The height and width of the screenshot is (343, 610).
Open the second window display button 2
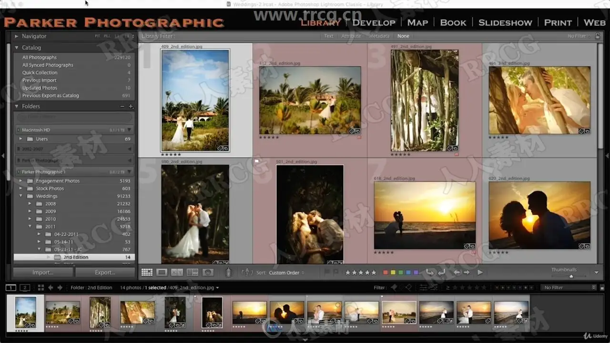(x=25, y=288)
